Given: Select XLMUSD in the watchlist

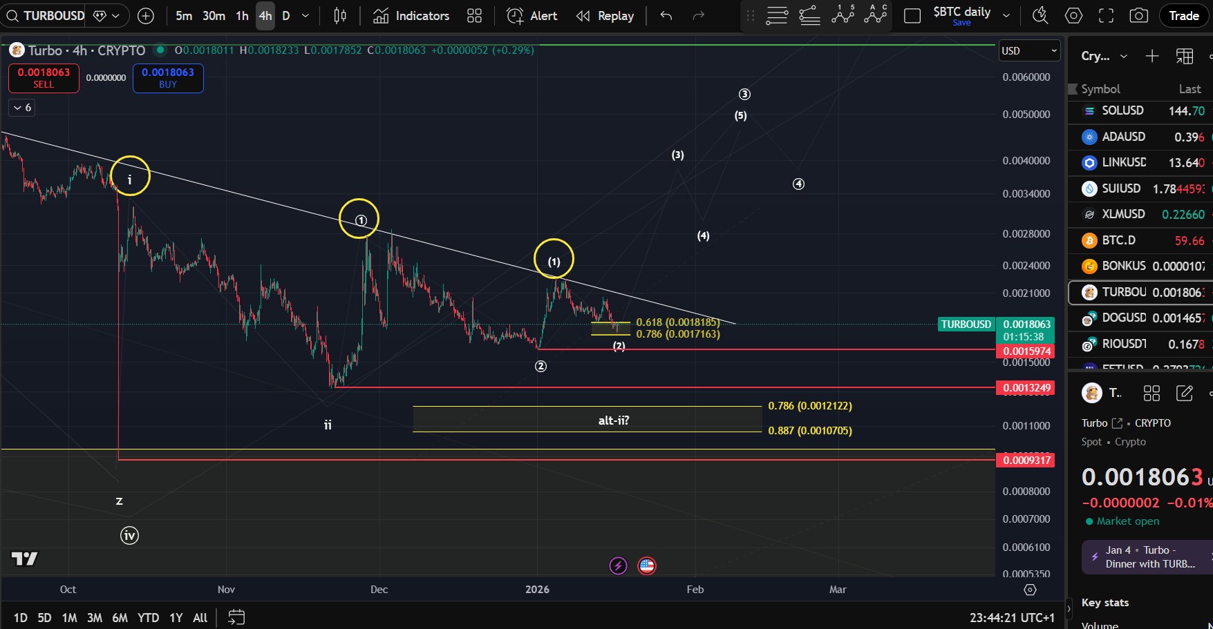Looking at the screenshot, I should 1140,214.
